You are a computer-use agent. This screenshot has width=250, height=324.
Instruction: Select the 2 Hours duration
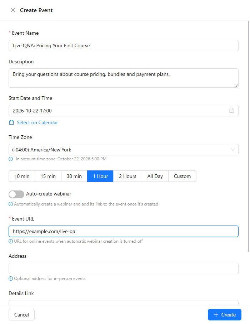coord(127,176)
